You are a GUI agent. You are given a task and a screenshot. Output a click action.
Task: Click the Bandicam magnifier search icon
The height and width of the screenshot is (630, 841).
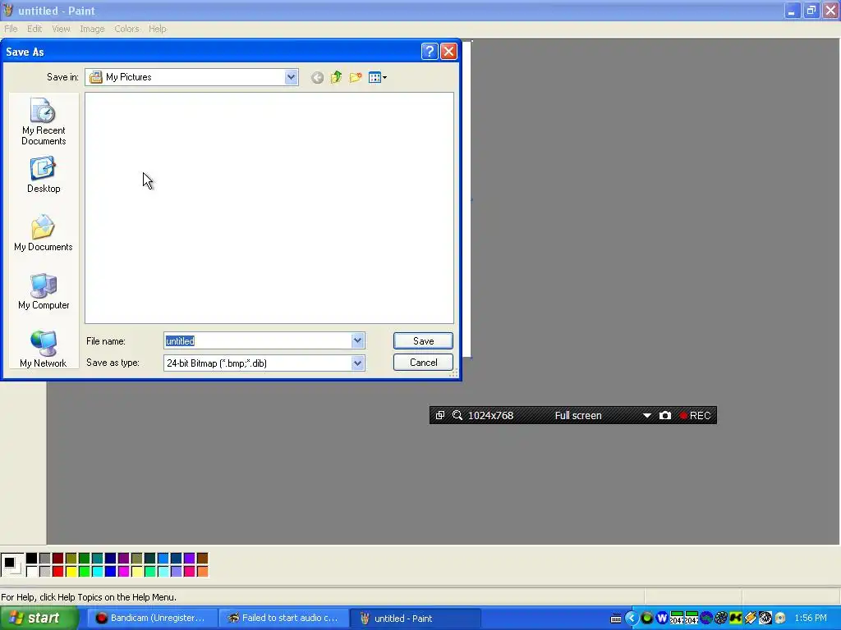click(x=457, y=415)
